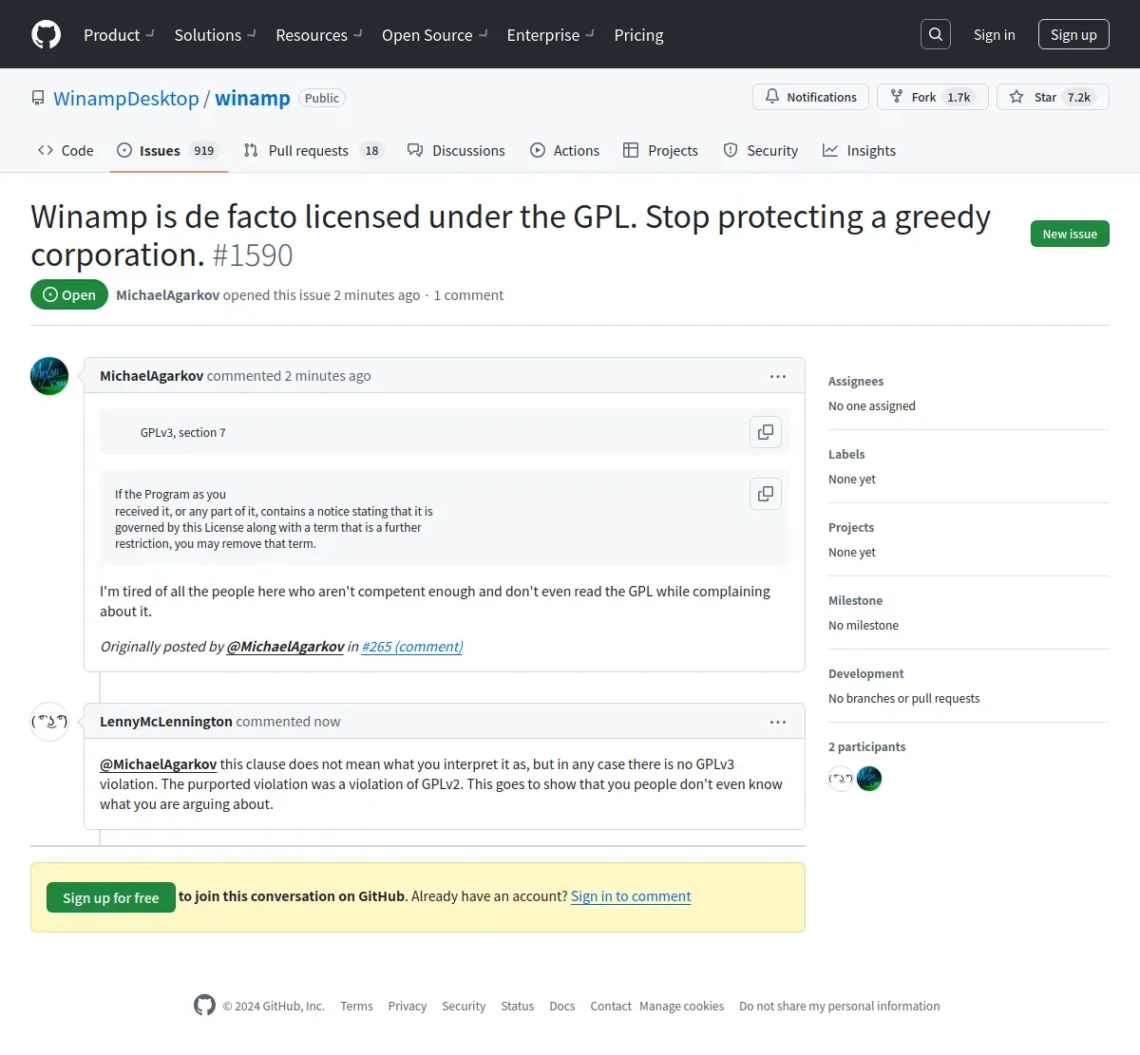Click the 'No milestone' text
This screenshot has height=1055, width=1140.
pyautogui.click(x=864, y=626)
